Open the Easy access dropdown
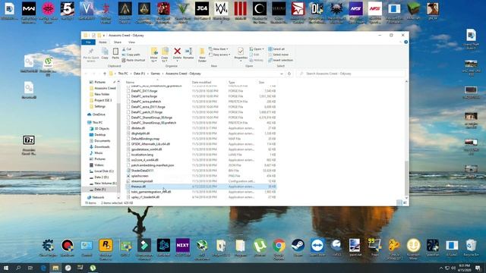Viewport: 486px width, 273px height. click(219, 55)
